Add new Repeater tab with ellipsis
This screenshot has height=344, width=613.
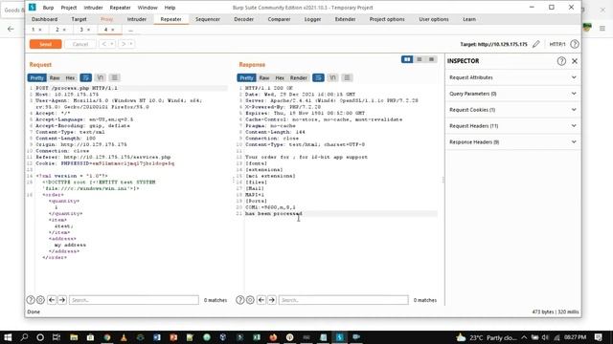coord(130,30)
